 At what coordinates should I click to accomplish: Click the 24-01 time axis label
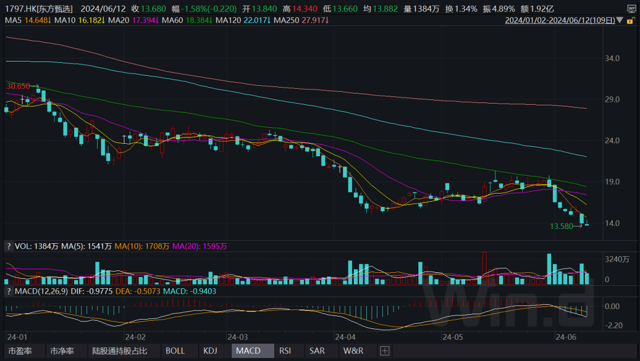(17, 337)
